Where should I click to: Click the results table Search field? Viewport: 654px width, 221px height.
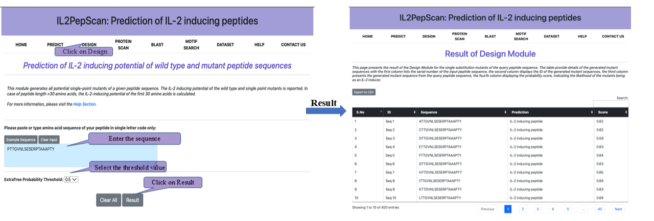[x=611, y=103]
